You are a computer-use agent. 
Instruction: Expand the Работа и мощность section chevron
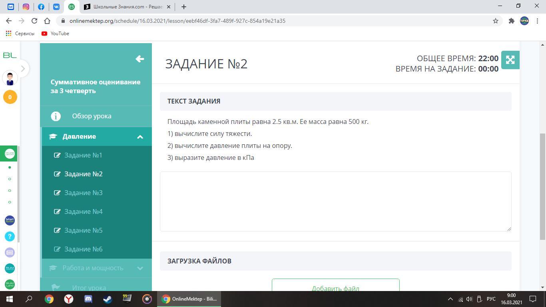pyautogui.click(x=140, y=268)
